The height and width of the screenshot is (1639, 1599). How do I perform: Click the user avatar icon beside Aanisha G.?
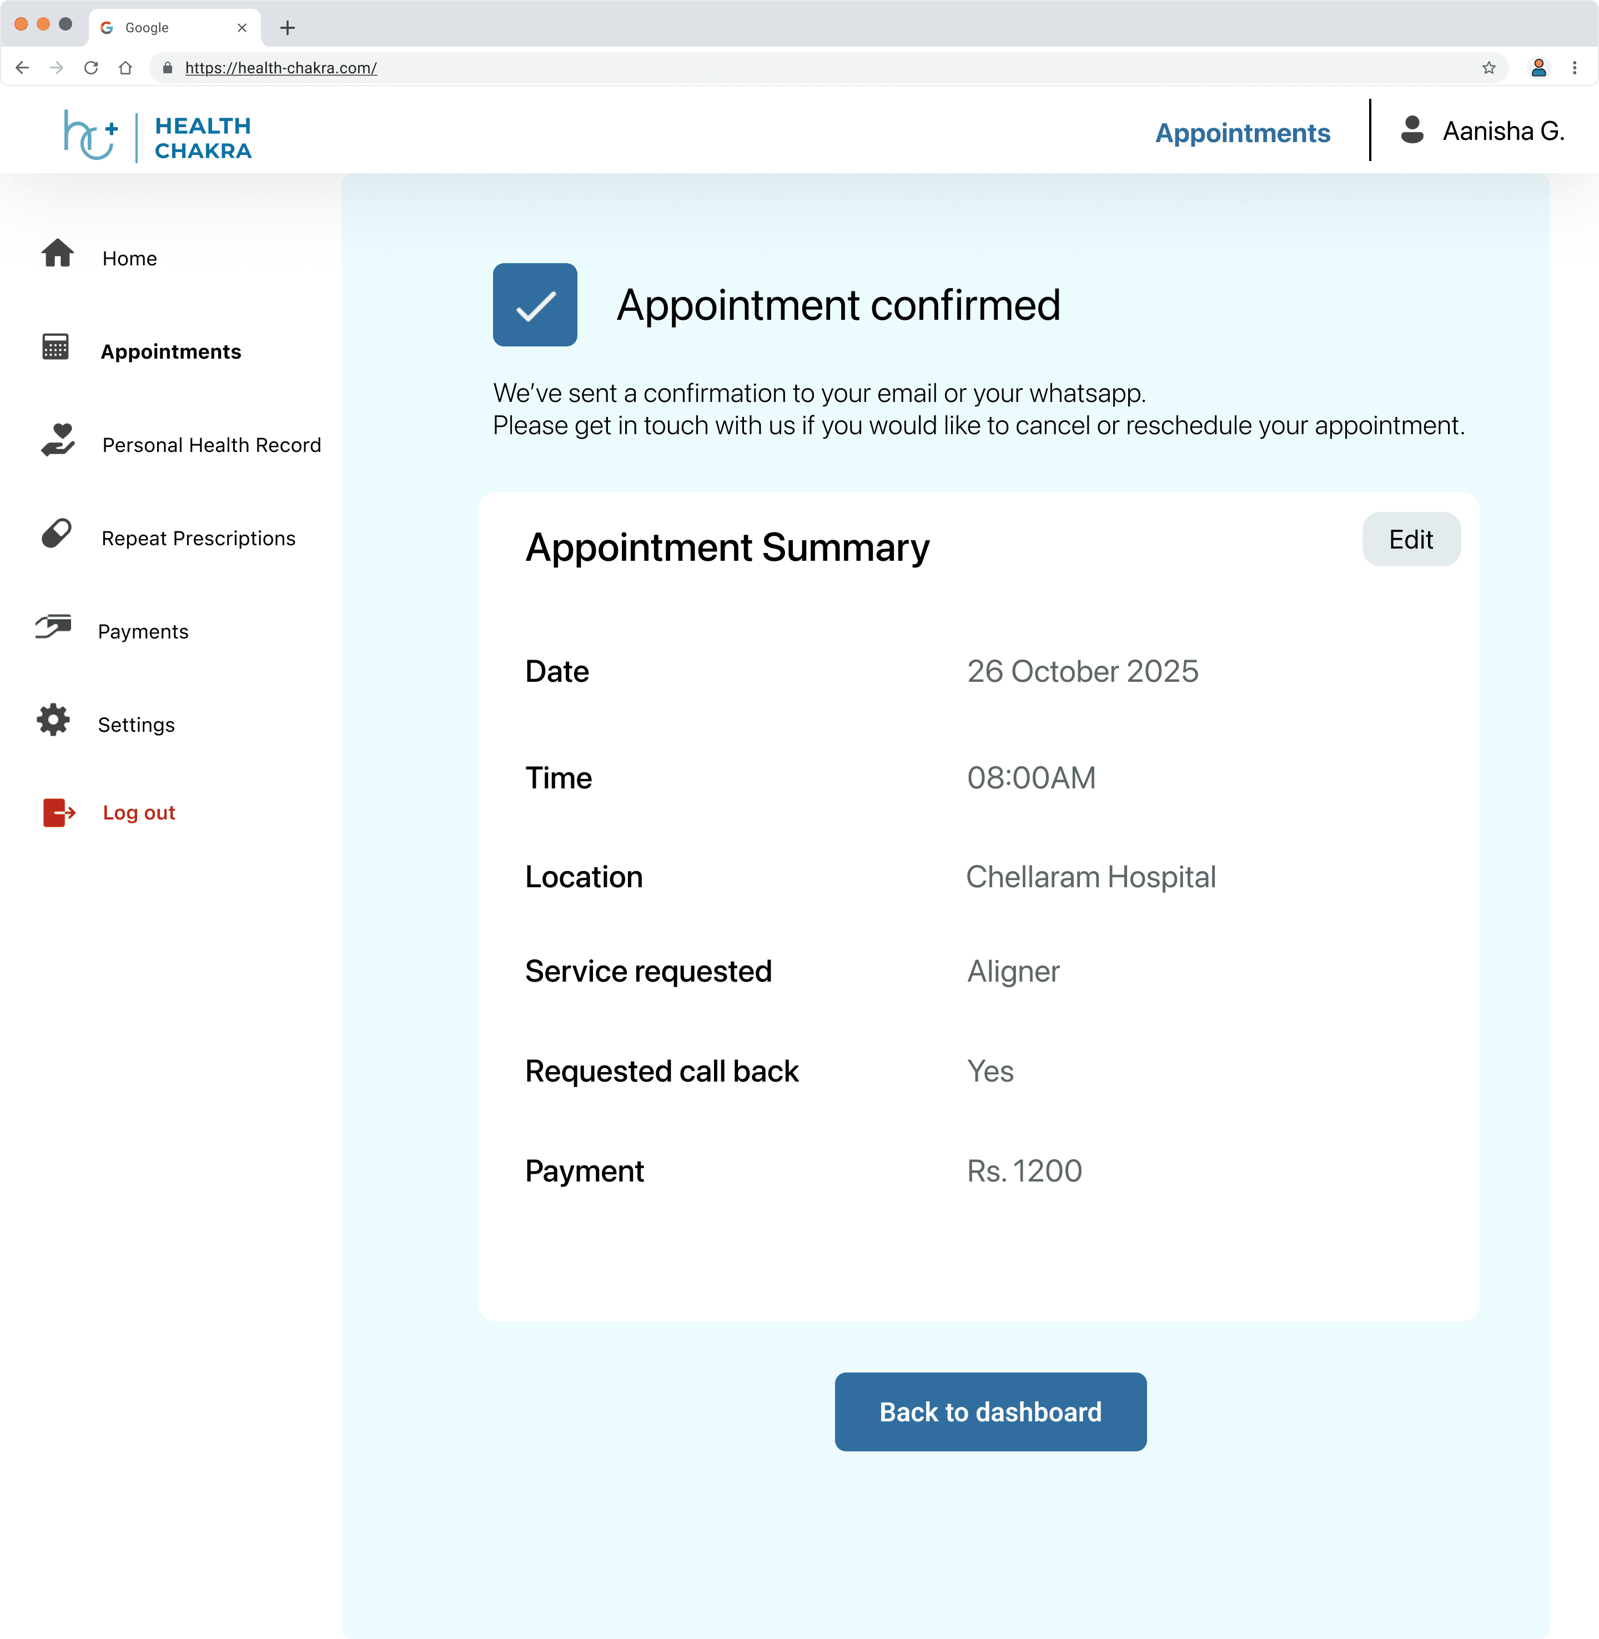[x=1412, y=130]
